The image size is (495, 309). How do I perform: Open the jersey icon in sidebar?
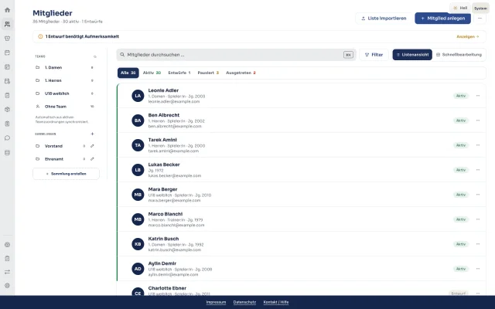pyautogui.click(x=7, y=38)
